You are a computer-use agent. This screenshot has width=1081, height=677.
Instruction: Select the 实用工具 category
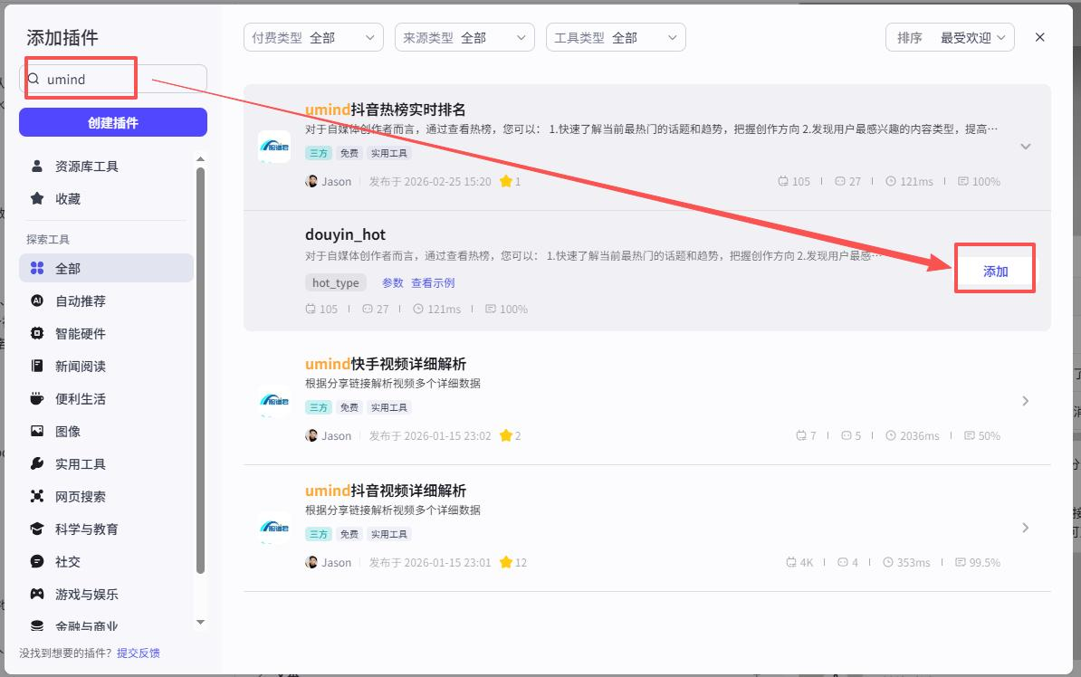pyautogui.click(x=106, y=464)
